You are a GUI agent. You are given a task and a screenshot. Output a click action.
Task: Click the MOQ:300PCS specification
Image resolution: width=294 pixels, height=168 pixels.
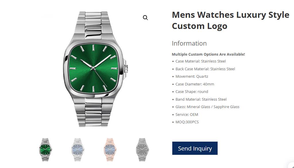(187, 122)
